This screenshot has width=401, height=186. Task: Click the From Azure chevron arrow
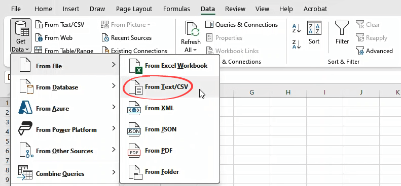click(114, 108)
